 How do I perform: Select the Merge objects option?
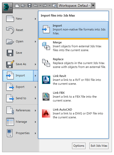[74, 46]
